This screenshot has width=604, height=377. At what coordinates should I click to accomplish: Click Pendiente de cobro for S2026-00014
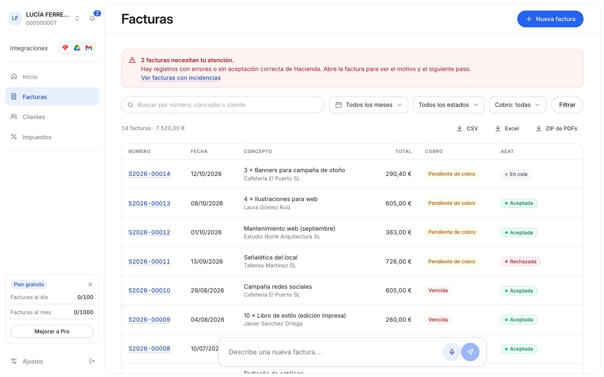(x=451, y=174)
